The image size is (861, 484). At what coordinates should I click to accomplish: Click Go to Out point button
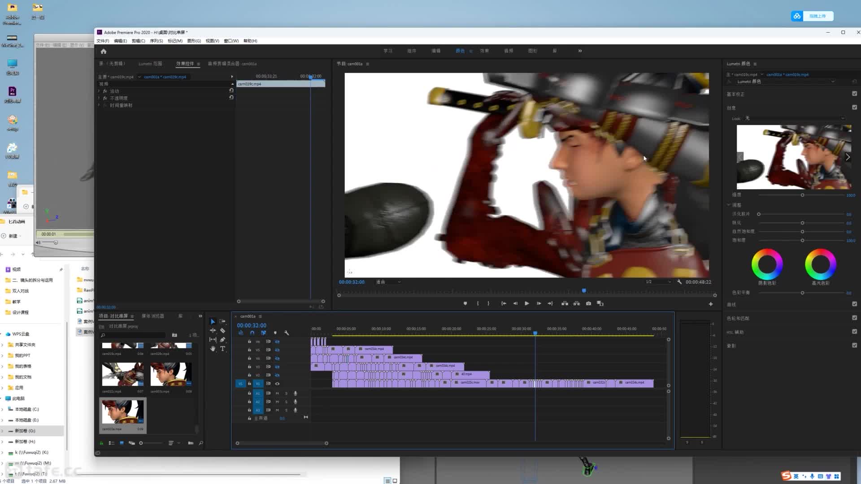pyautogui.click(x=550, y=303)
